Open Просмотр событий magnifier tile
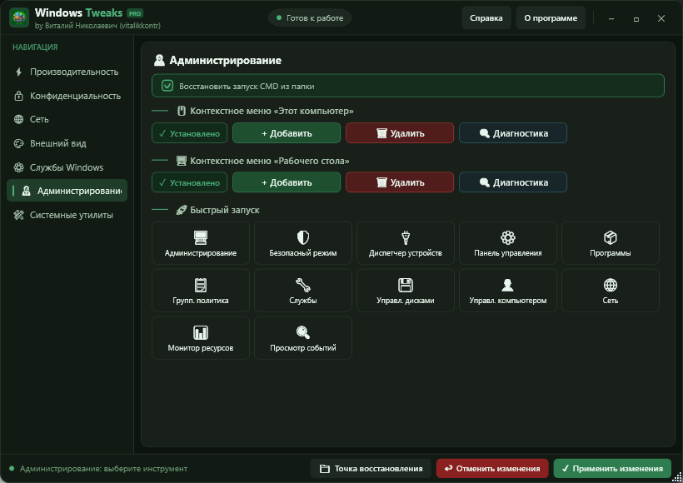Image resolution: width=683 pixels, height=483 pixels. (302, 338)
